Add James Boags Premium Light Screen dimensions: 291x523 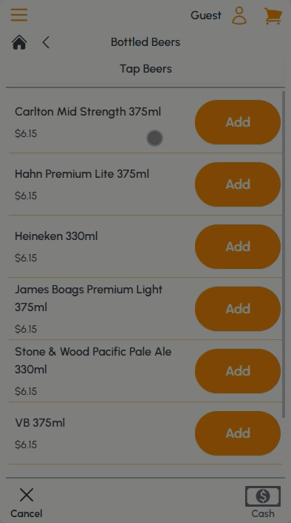tap(238, 309)
